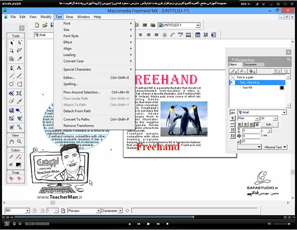This screenshot has height=230, width=297.
Task: Click the trash icon in Properties panel
Action: point(286,71)
